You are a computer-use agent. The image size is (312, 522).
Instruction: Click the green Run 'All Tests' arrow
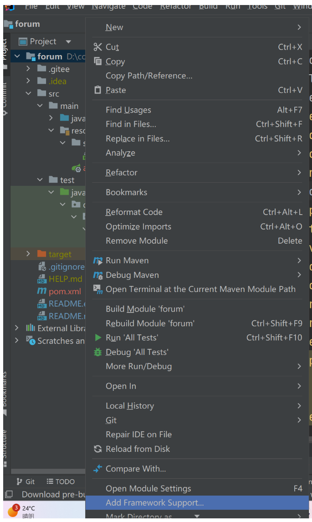(98, 338)
